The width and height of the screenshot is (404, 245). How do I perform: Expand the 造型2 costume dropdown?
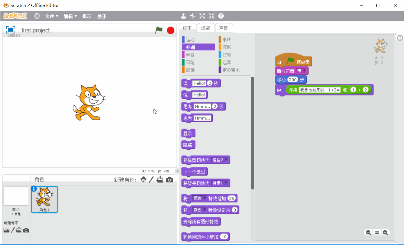coord(226,160)
